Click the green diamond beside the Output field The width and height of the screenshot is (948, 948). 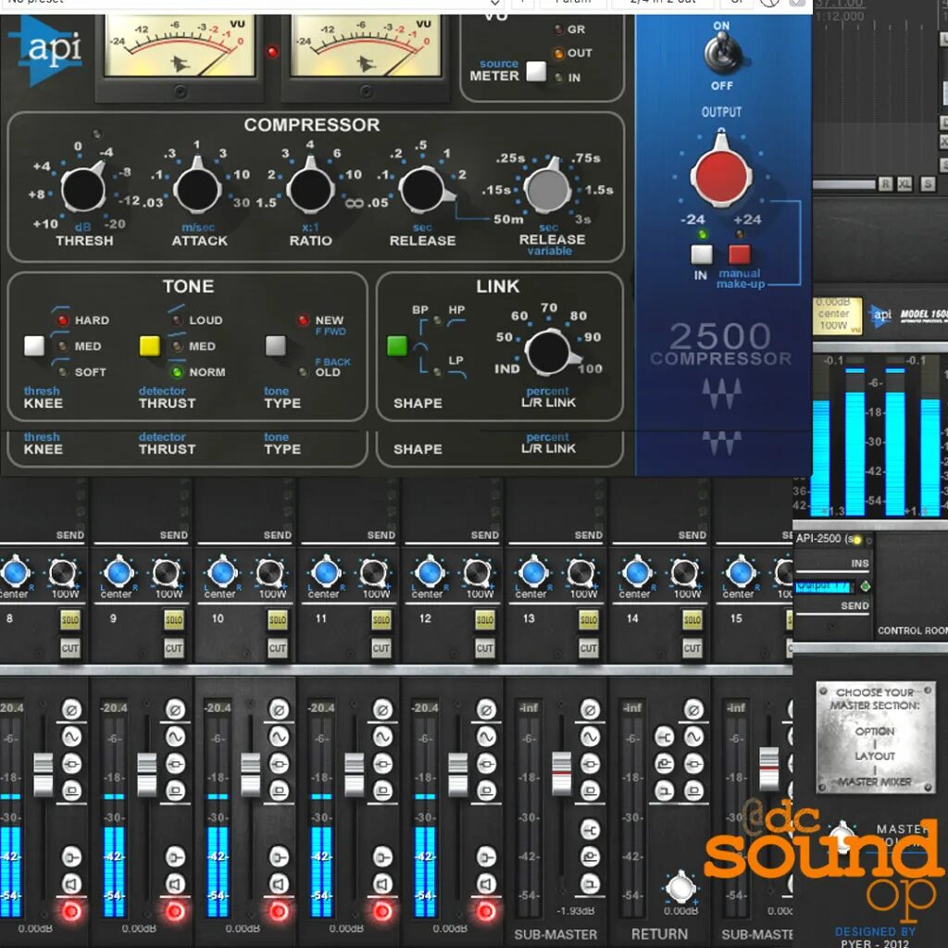click(866, 586)
